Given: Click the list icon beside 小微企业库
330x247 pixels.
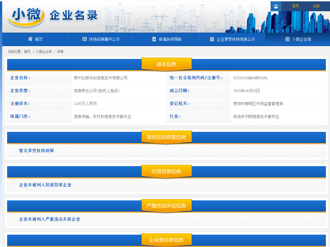Looking at the screenshot, I should [287, 39].
